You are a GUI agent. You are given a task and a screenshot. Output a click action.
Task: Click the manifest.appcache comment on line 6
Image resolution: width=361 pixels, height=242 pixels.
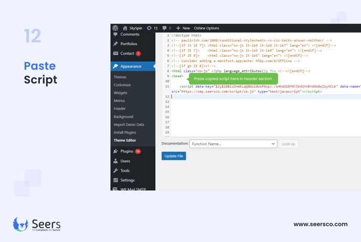point(236,61)
